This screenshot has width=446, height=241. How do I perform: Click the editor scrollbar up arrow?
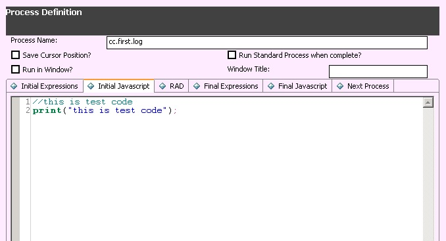pyautogui.click(x=428, y=102)
